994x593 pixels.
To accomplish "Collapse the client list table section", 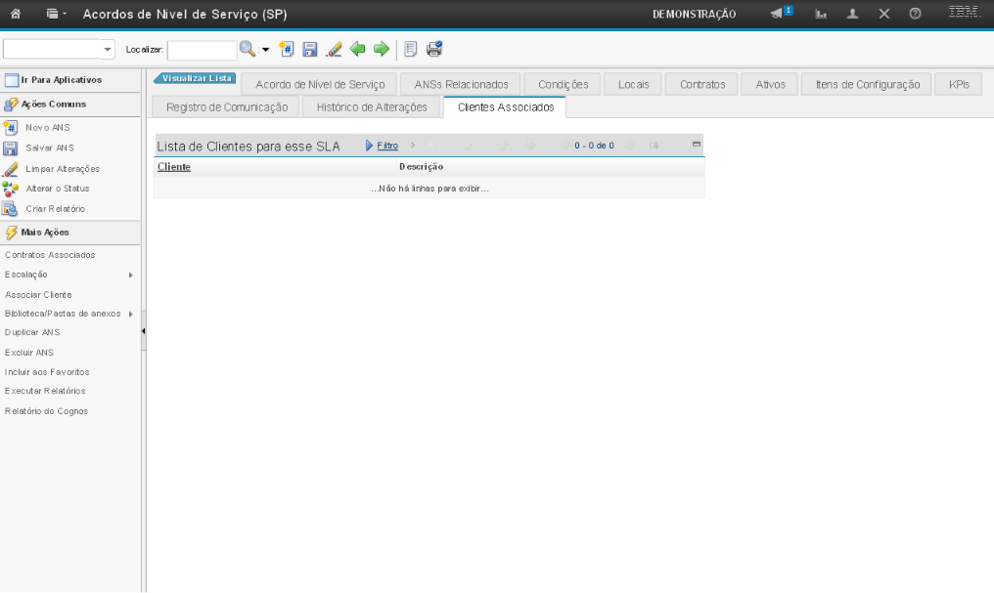I will tap(697, 145).
